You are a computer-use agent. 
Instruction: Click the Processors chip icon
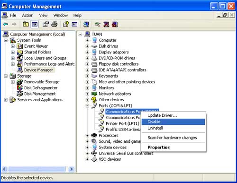click(x=94, y=135)
